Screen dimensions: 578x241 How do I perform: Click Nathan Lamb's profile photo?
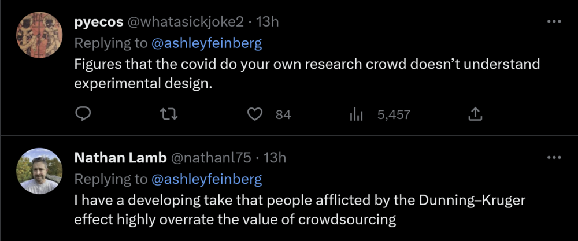tap(38, 170)
